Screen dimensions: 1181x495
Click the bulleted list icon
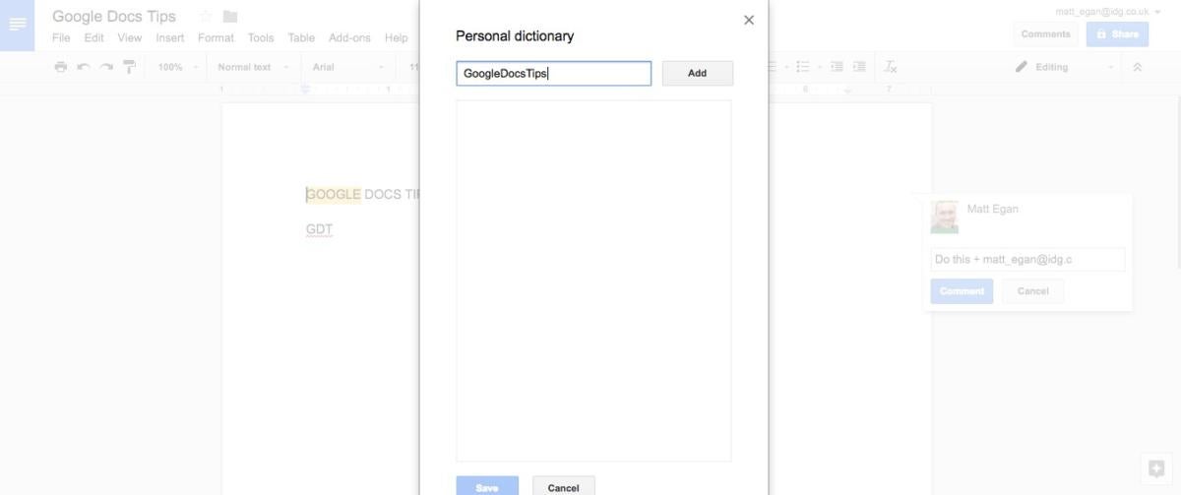coord(803,67)
